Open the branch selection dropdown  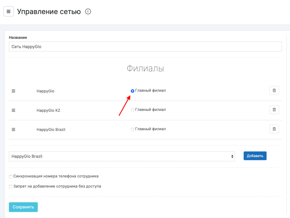[x=122, y=156]
